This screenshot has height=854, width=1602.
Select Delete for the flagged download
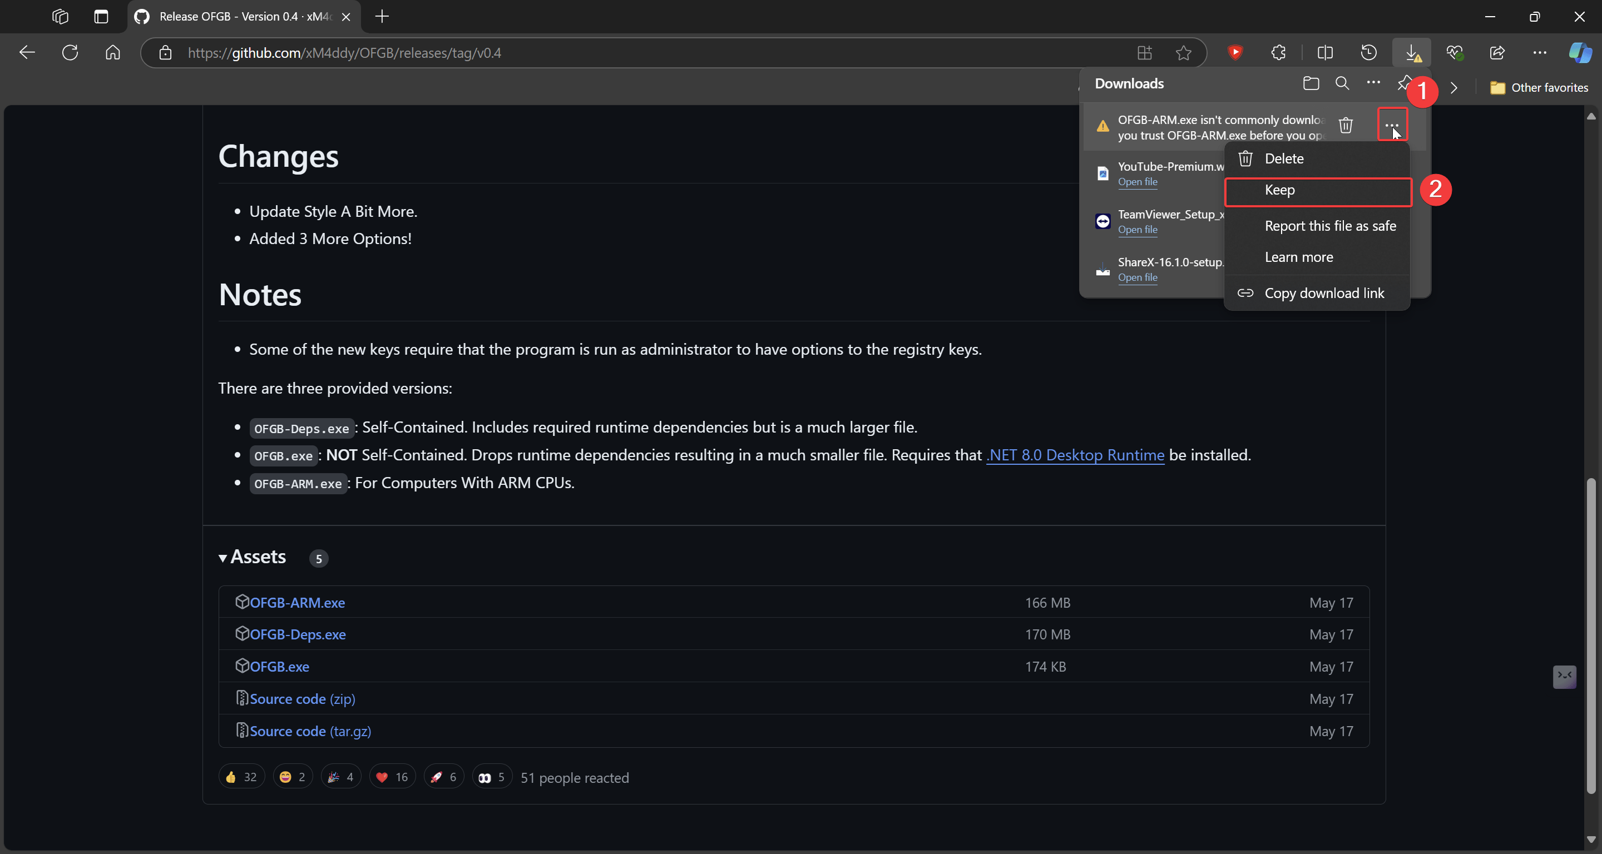click(1285, 157)
